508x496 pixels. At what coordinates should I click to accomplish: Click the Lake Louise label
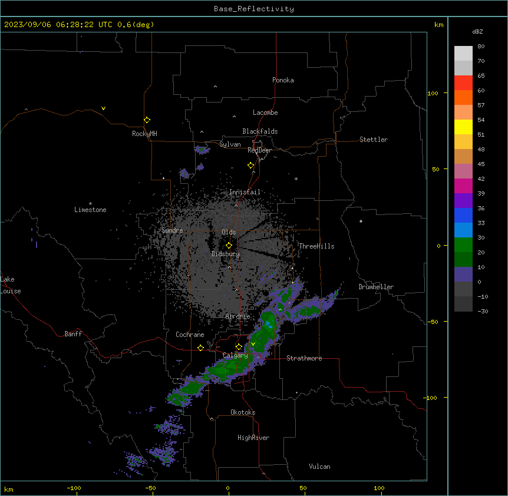[x=11, y=285]
